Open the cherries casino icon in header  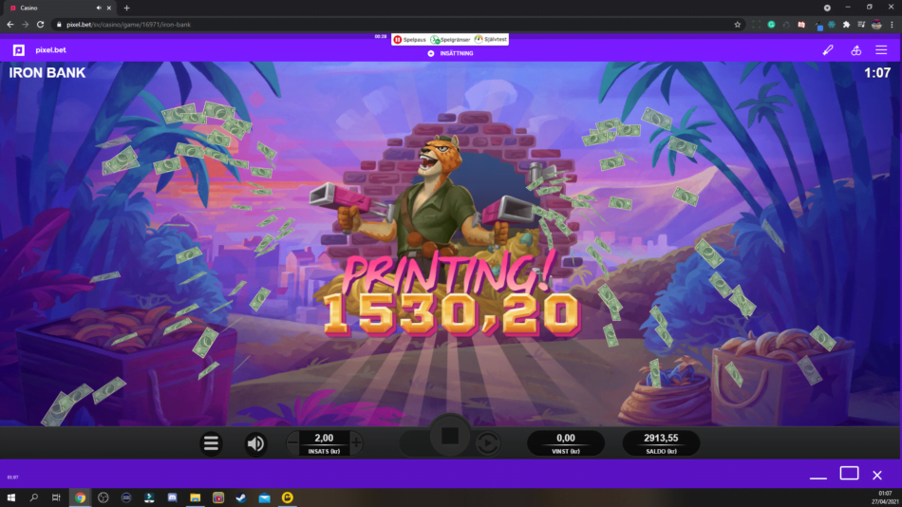(856, 50)
